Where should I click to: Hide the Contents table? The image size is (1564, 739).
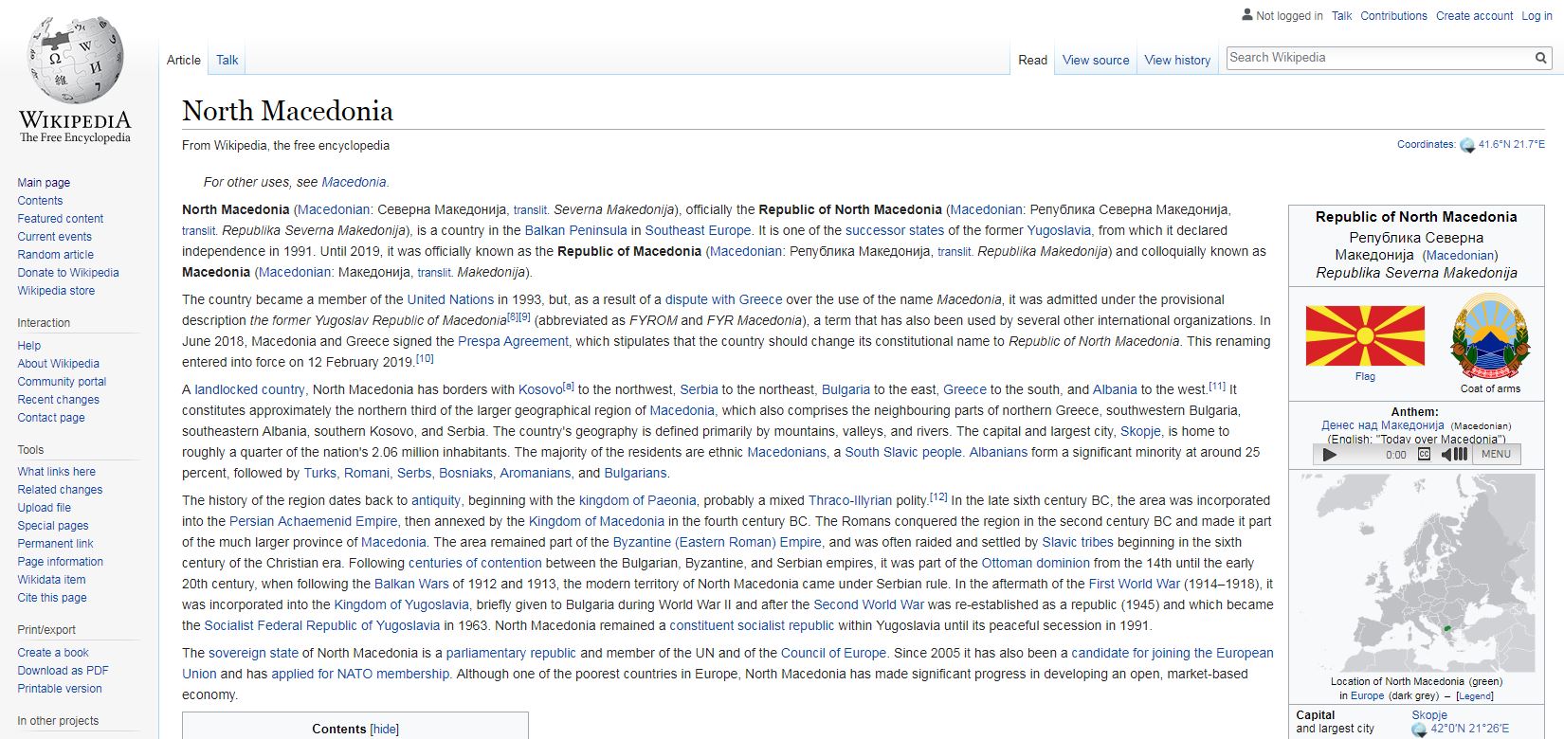tap(384, 729)
